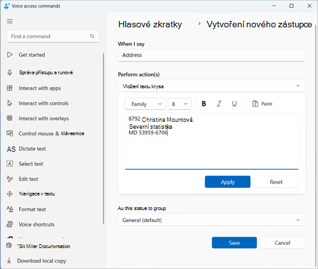This screenshot has height=269, width=318.
Task: Expand the Perform action(s) dropdown
Action: pyautogui.click(x=212, y=86)
